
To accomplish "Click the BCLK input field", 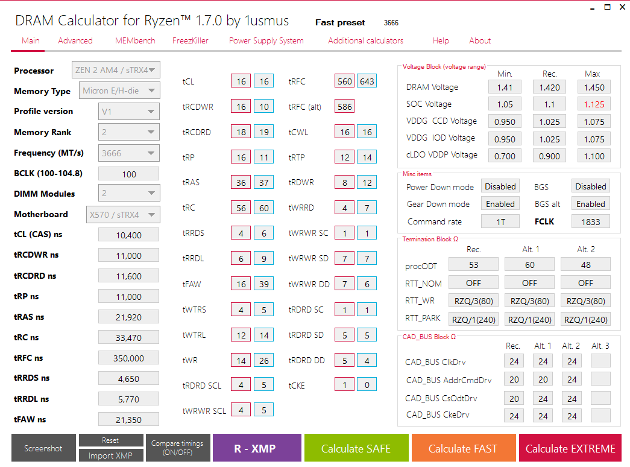I will click(128, 174).
